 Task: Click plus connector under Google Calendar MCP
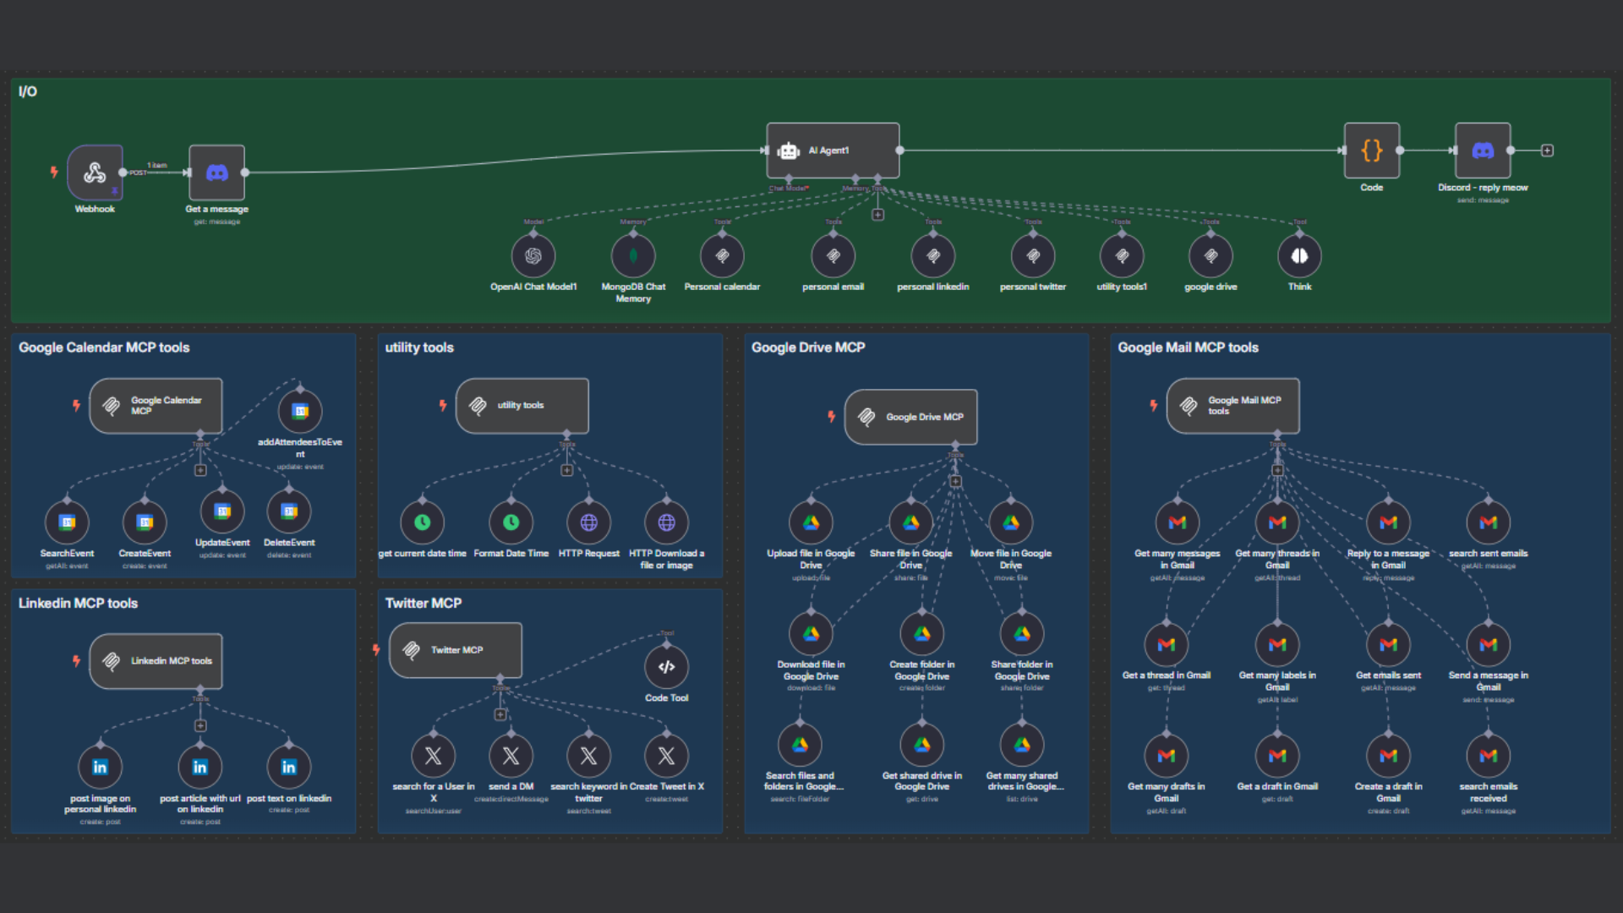(x=200, y=470)
